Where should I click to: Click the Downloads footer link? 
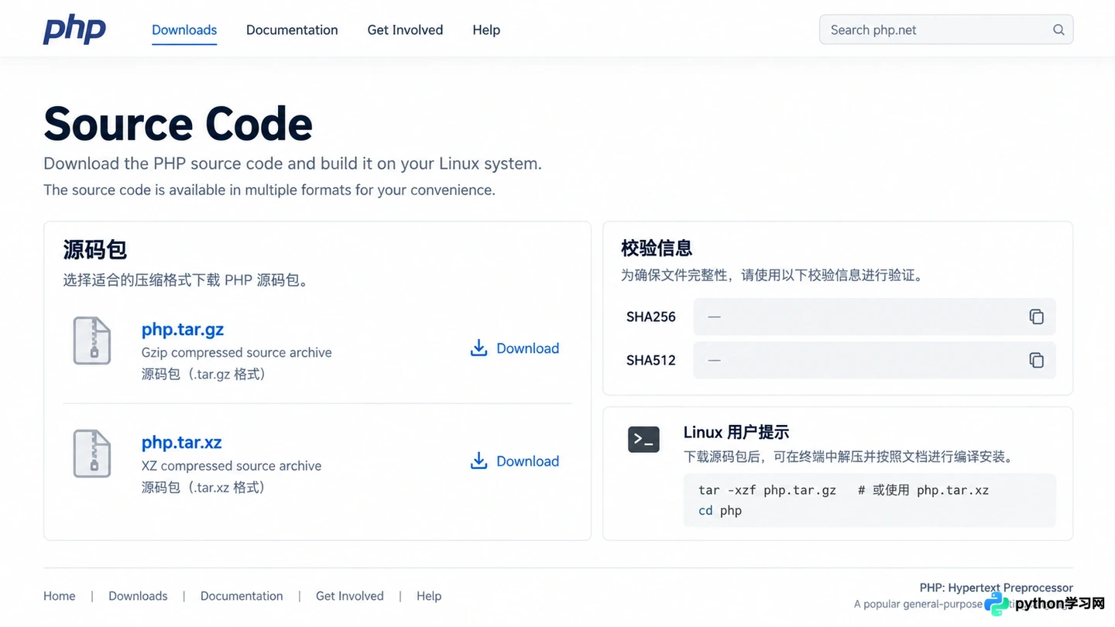138,596
